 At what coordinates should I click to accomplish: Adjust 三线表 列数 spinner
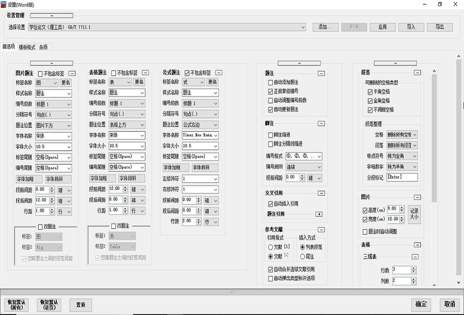414,281
